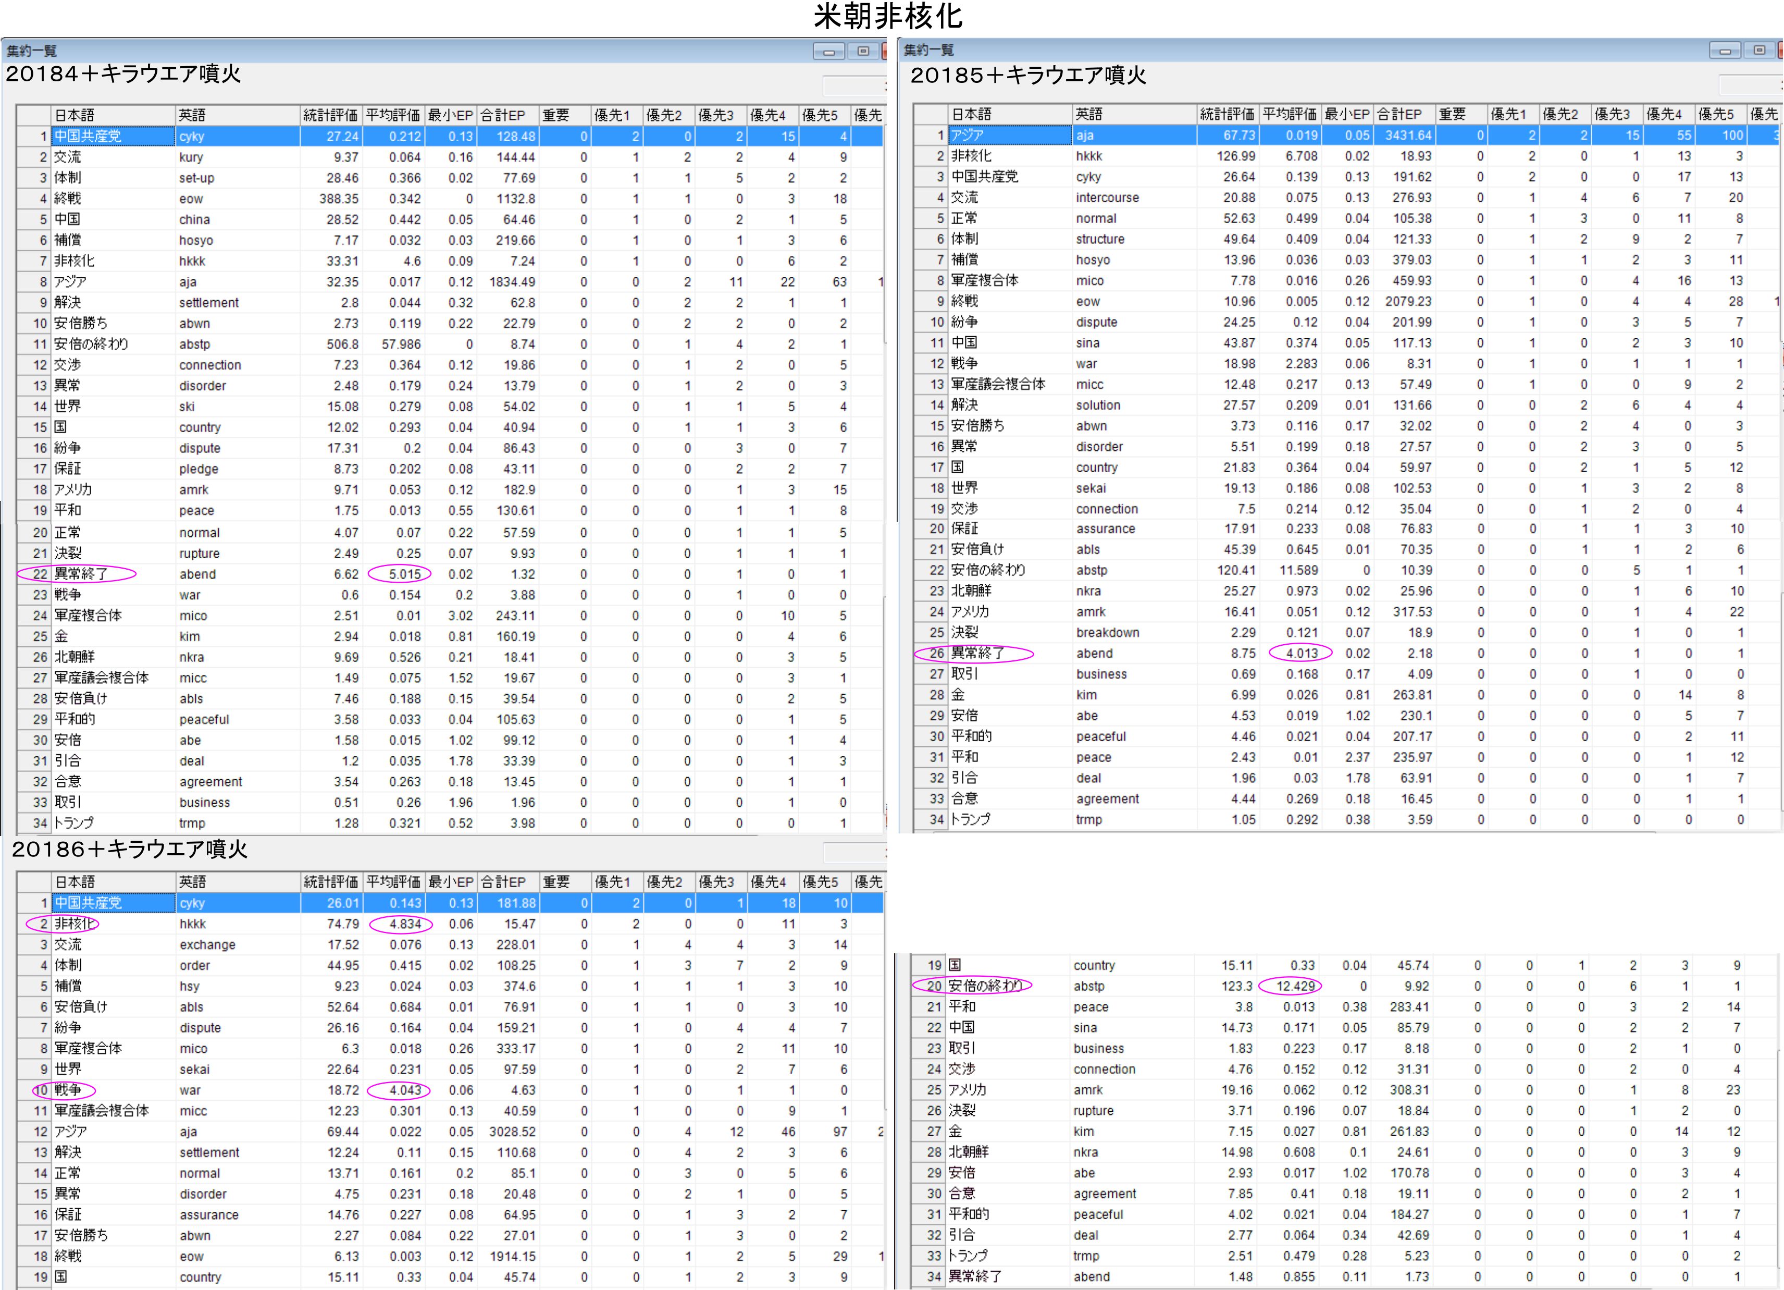Click row number 34 トランプ in 20184 table

coord(40,824)
